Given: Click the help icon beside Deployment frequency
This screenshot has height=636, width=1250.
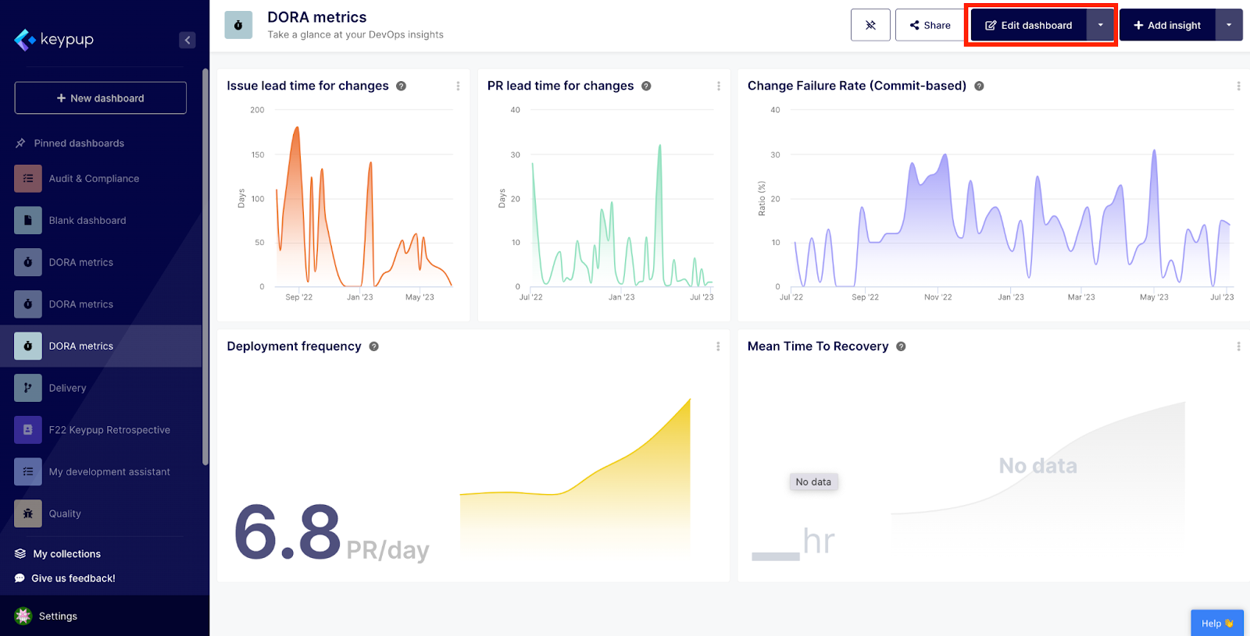Looking at the screenshot, I should tap(374, 346).
